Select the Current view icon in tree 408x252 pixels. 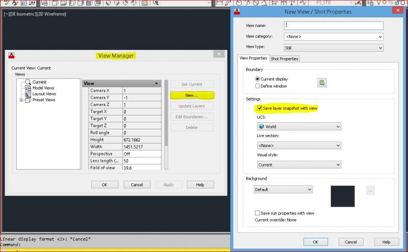pos(28,81)
